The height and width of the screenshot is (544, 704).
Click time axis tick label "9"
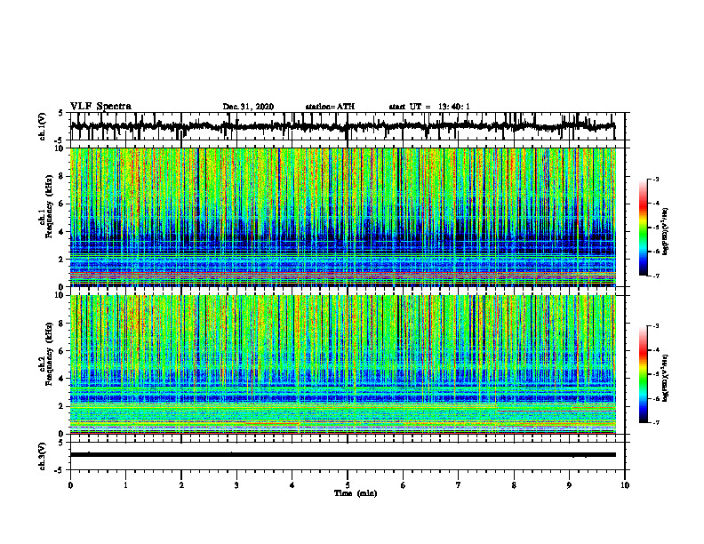pyautogui.click(x=569, y=485)
